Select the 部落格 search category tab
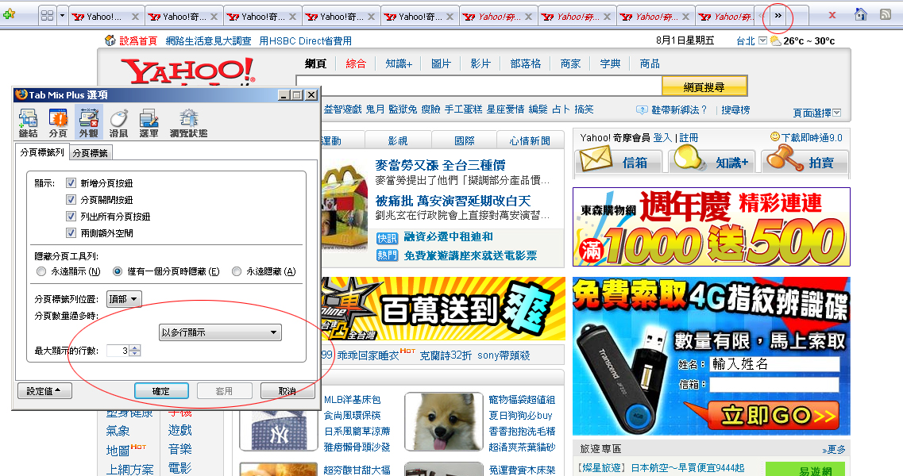Screen dimensions: 903x476 (525, 64)
